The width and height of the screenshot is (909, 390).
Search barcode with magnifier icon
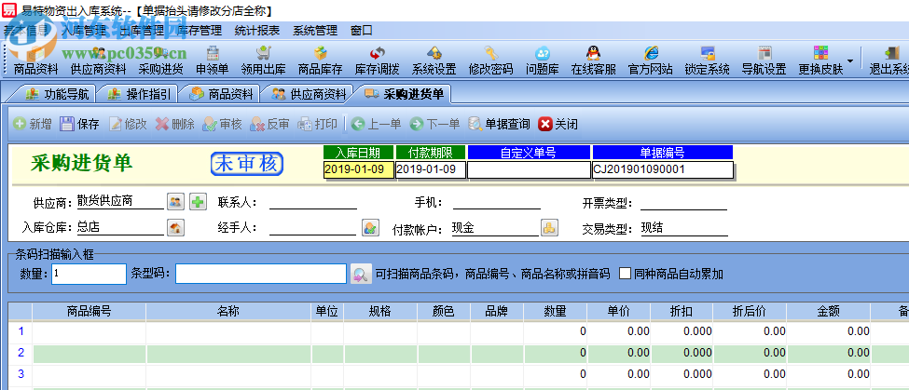click(x=360, y=274)
